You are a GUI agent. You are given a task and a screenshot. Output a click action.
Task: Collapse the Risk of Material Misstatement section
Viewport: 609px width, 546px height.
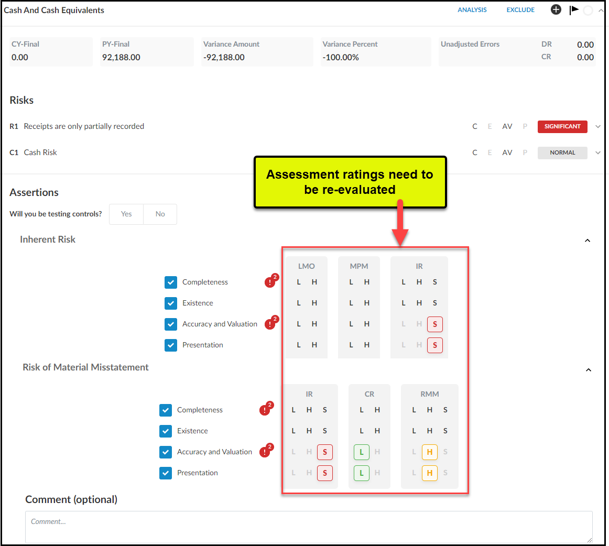tap(588, 370)
